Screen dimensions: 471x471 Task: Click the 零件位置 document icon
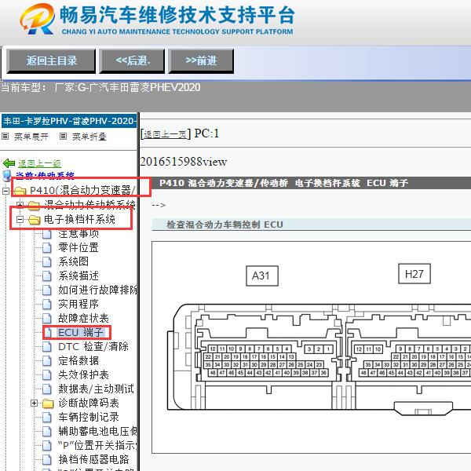pos(47,247)
